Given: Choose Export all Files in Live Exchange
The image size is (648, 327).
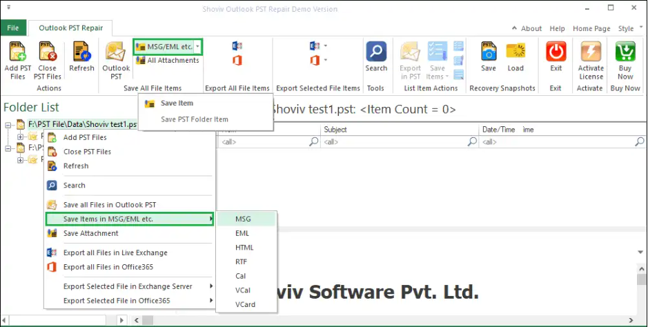Looking at the screenshot, I should coord(129,252).
